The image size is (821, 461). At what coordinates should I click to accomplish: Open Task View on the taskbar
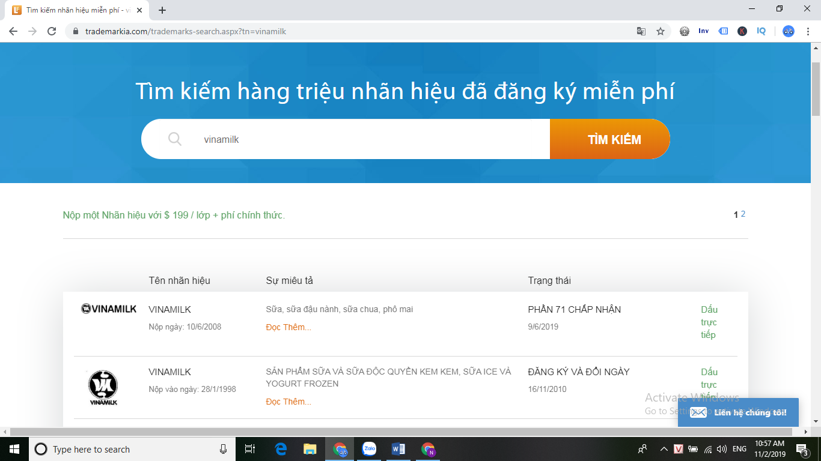pyautogui.click(x=251, y=449)
